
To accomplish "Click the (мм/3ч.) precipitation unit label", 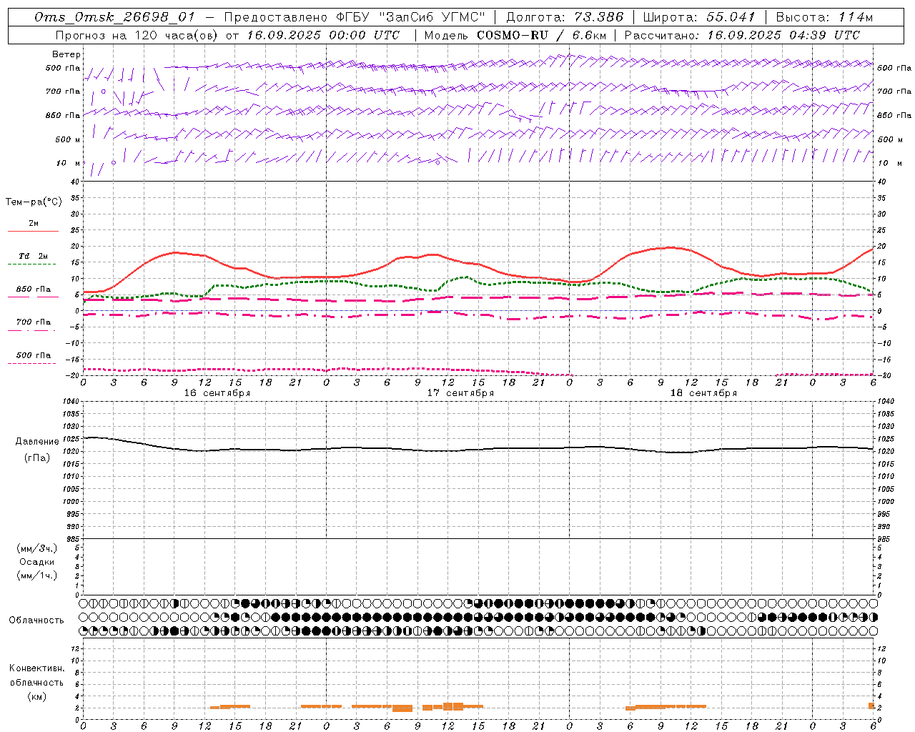I will (x=37, y=548).
